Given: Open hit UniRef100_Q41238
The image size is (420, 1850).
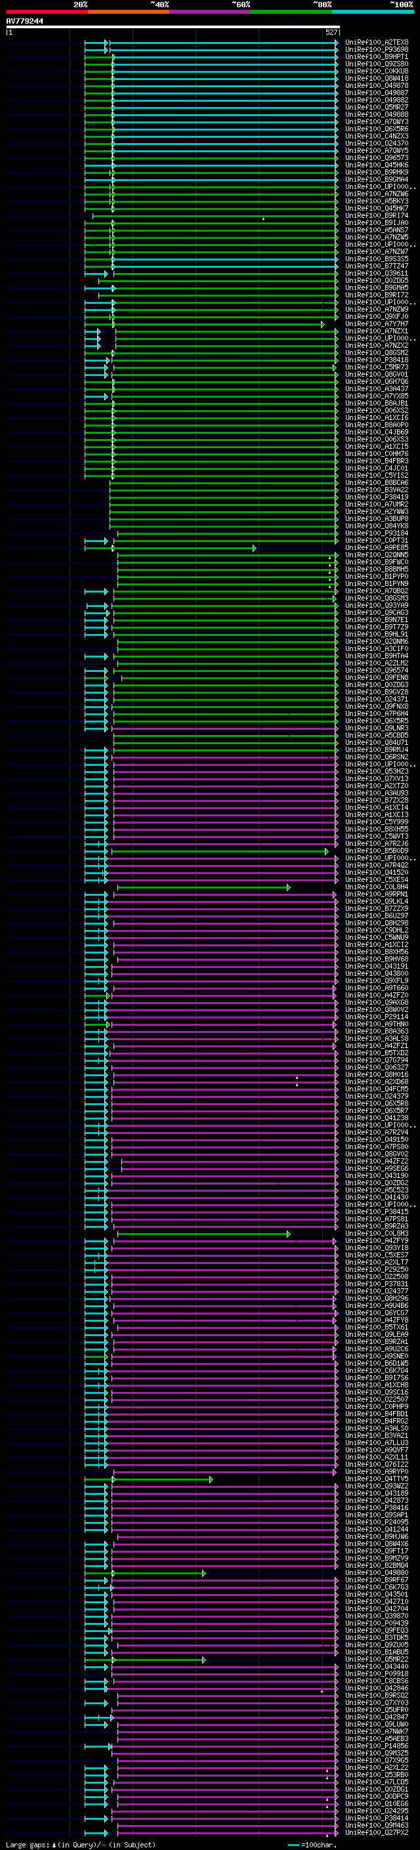Looking at the screenshot, I should pos(376,1118).
